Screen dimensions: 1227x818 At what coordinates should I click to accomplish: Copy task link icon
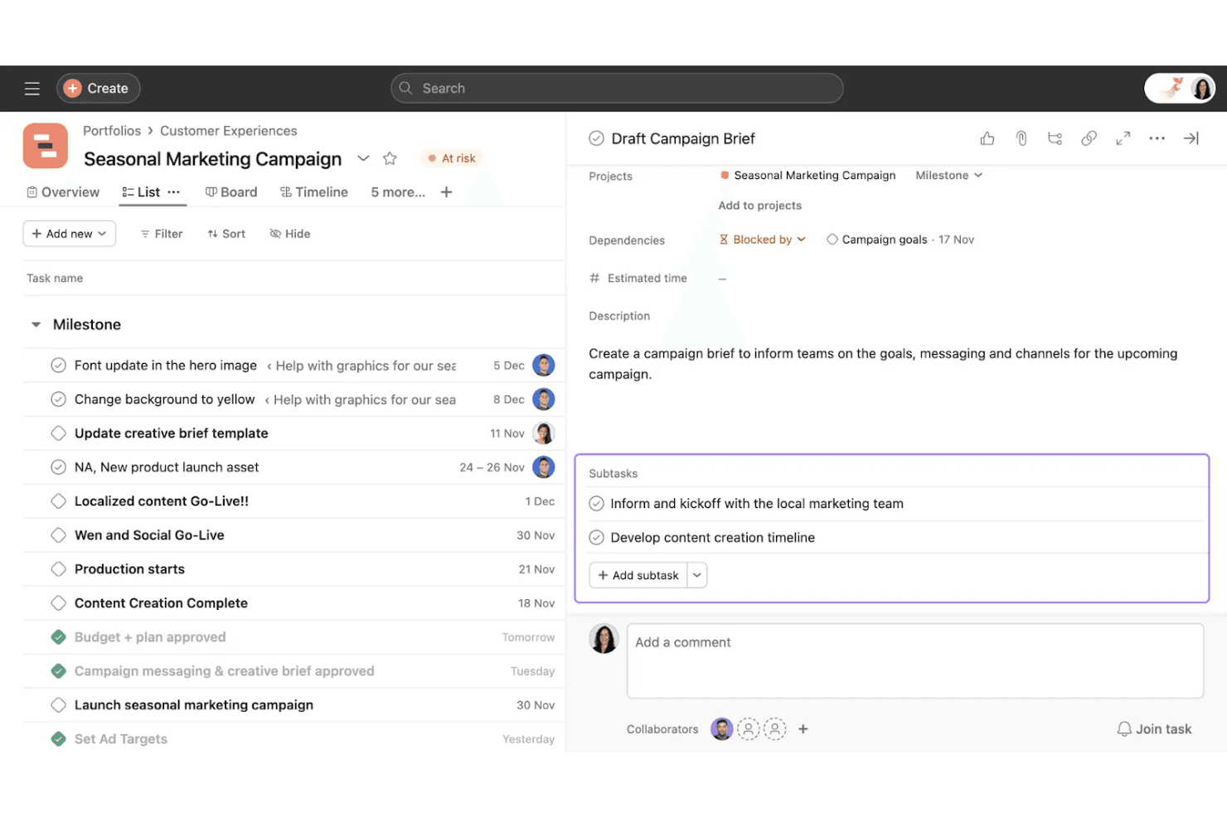[1089, 138]
